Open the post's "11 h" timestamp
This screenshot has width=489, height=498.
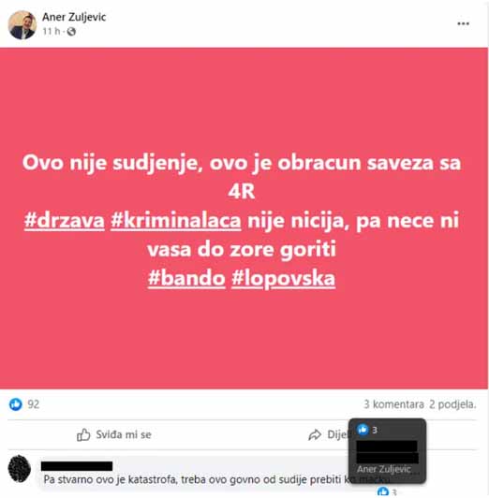click(x=52, y=31)
